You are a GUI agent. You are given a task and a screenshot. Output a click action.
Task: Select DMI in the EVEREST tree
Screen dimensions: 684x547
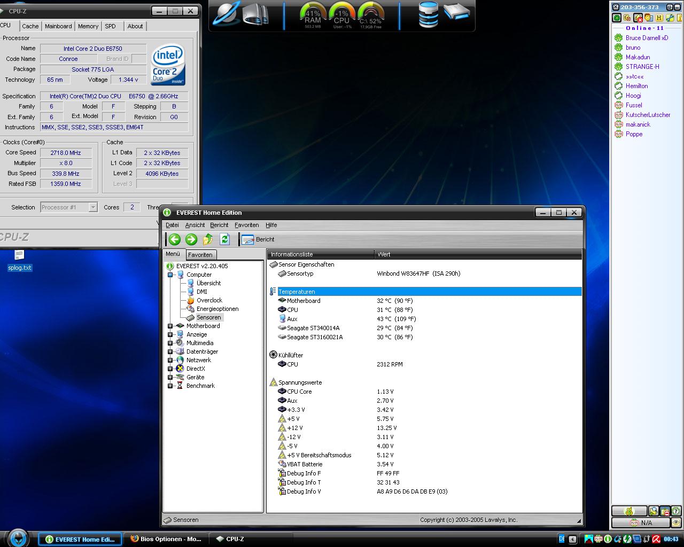pos(201,292)
